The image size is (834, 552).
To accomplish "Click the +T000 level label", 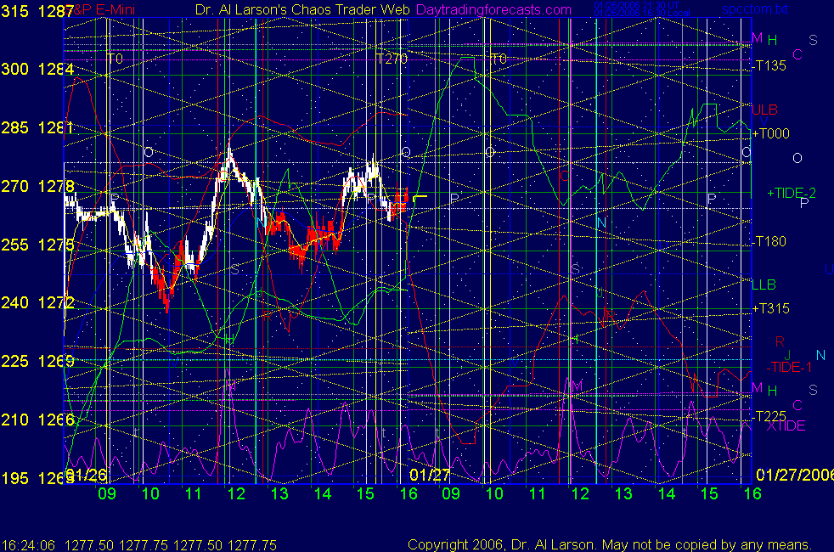I will point(770,133).
